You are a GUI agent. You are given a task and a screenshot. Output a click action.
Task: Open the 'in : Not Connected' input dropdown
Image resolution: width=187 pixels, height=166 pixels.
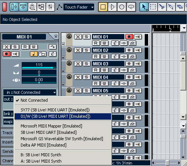(x=30, y=92)
